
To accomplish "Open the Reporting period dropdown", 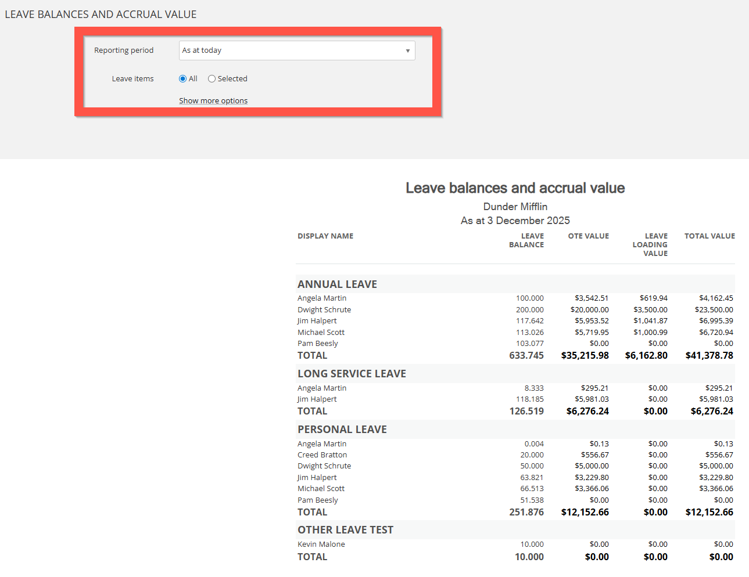I will tap(297, 51).
